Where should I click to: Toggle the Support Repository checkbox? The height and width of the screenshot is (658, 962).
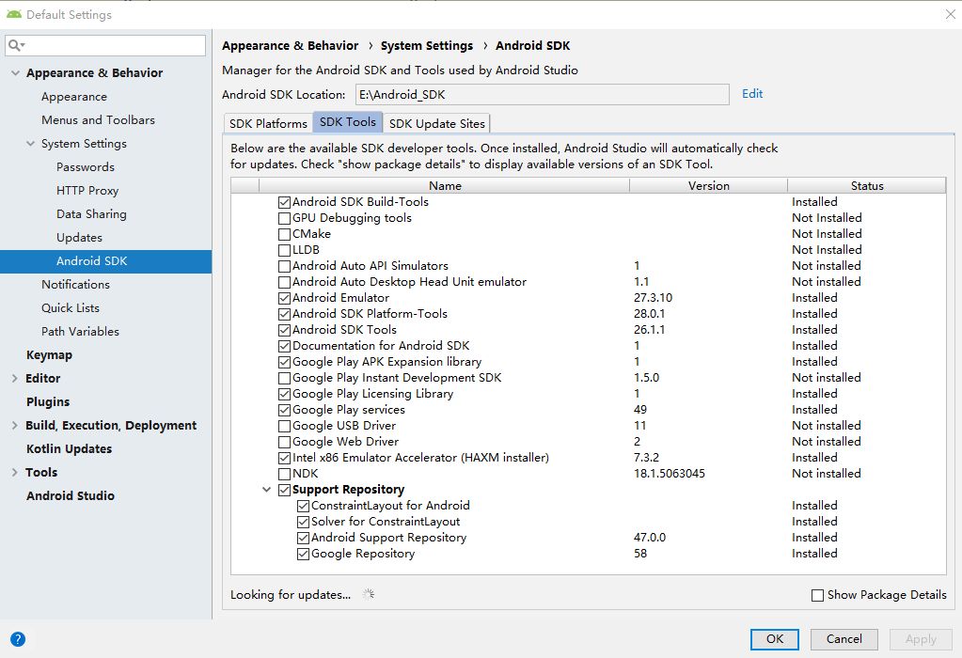(x=284, y=490)
